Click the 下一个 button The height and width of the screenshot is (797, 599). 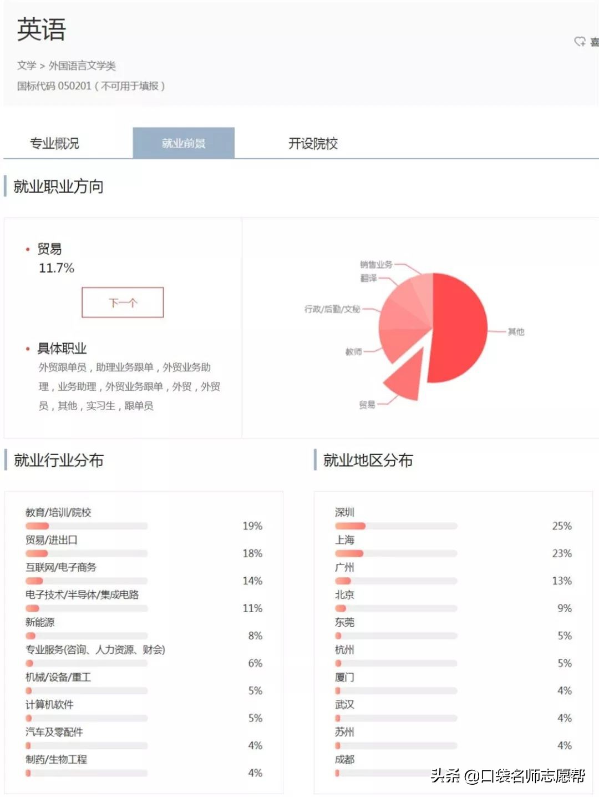coord(123,302)
